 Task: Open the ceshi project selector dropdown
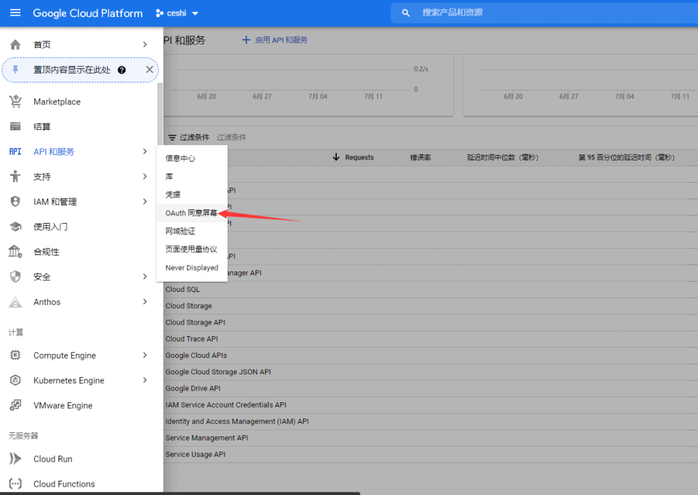(177, 13)
